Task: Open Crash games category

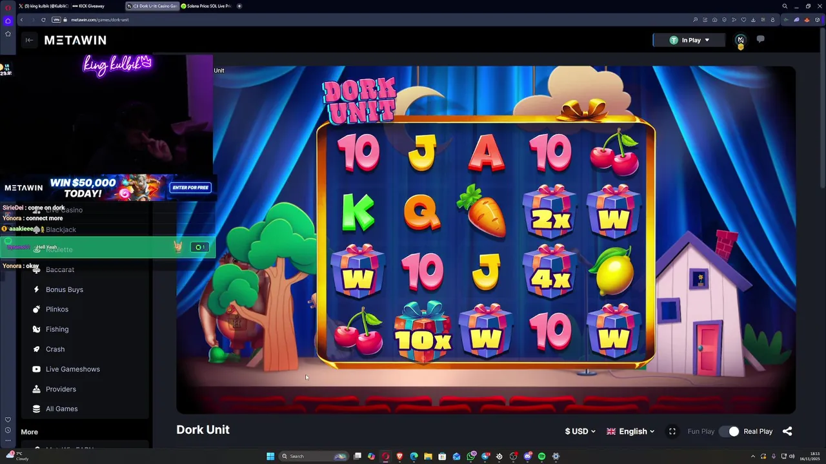Action: (55, 349)
